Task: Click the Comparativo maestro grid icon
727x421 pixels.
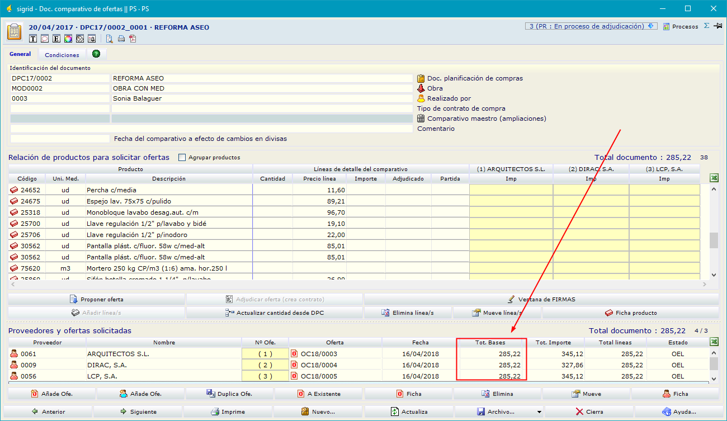Action: tap(421, 119)
